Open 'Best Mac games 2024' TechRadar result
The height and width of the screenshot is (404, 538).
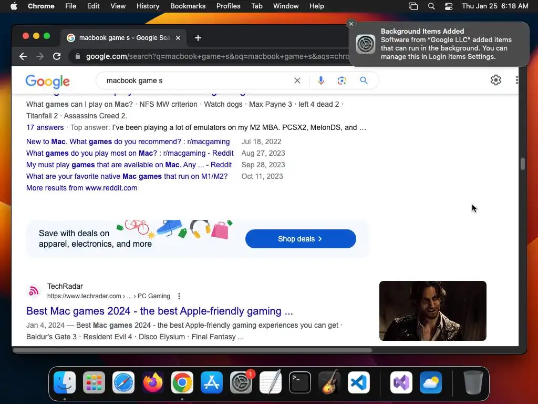tap(160, 311)
